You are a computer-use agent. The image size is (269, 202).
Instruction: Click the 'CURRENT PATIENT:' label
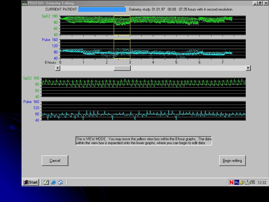pyautogui.click(x=61, y=9)
